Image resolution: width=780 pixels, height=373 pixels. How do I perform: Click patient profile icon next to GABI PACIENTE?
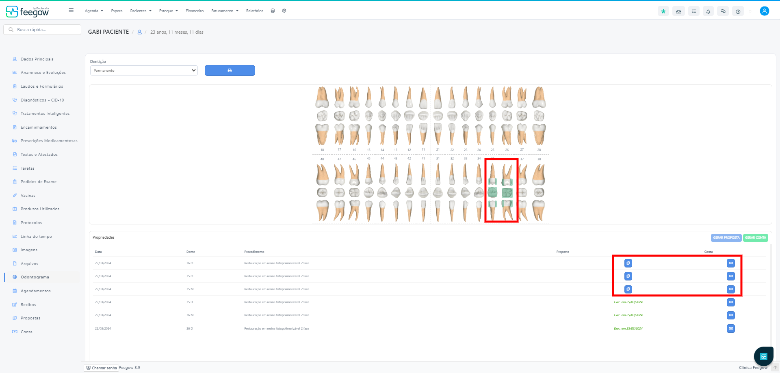(x=139, y=32)
